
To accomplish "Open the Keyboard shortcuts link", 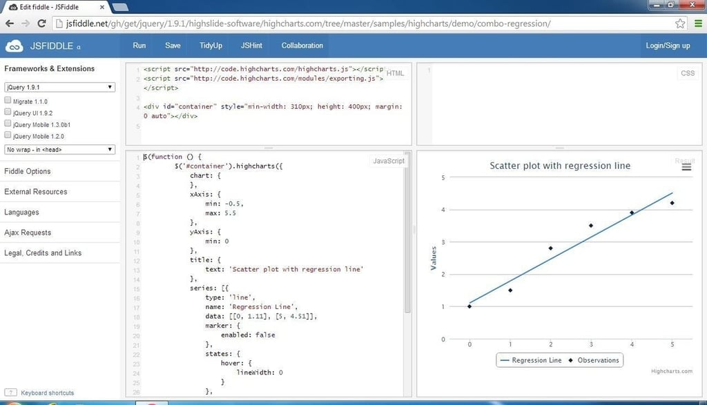I will coord(48,393).
